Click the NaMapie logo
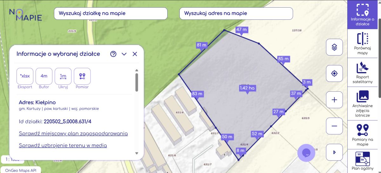 pyautogui.click(x=25, y=14)
